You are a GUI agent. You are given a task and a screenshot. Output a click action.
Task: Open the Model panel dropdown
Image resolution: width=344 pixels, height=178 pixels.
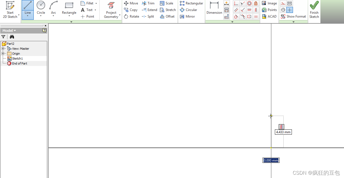coord(15,30)
